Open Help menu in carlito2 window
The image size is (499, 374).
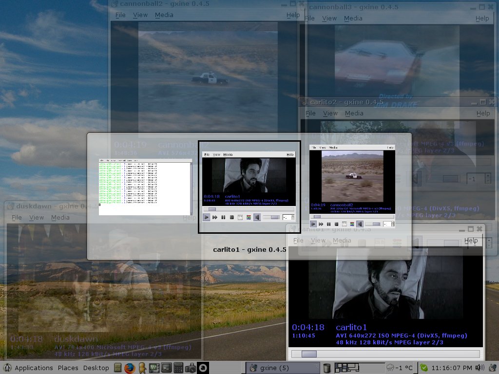coord(483,113)
